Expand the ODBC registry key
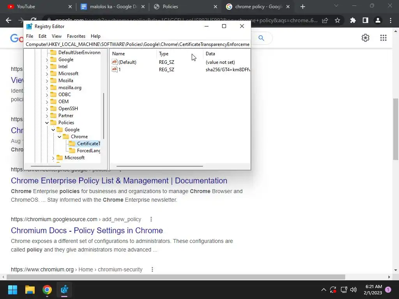The image size is (399, 299). coord(47,95)
